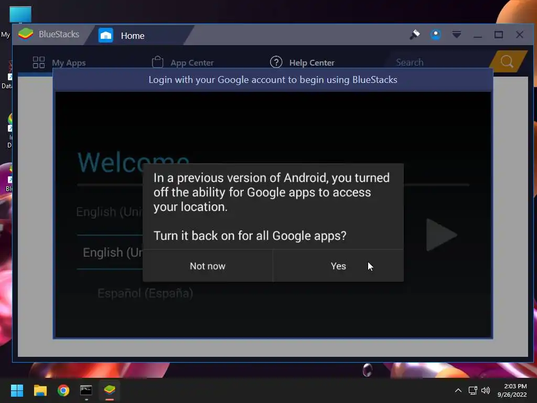Image resolution: width=537 pixels, height=403 pixels.
Task: Click Yes to enable location access
Action: (x=338, y=266)
